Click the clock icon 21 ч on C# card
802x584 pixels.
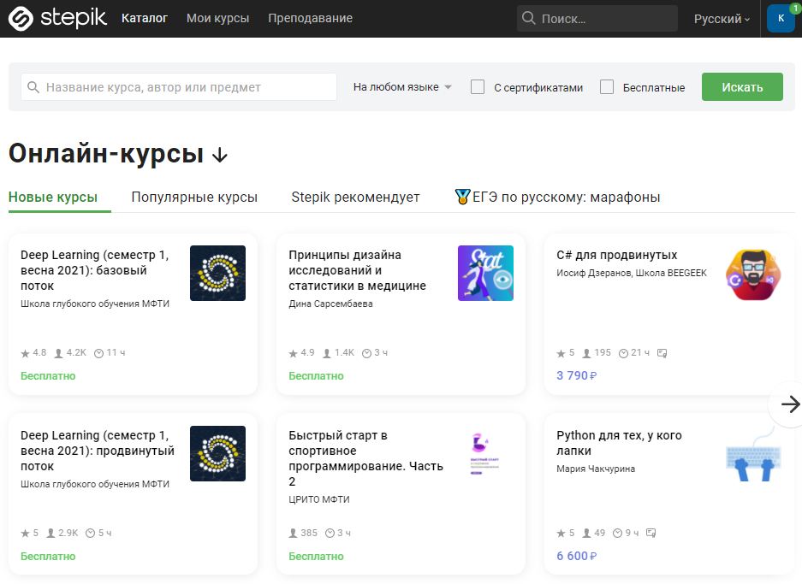tap(623, 353)
